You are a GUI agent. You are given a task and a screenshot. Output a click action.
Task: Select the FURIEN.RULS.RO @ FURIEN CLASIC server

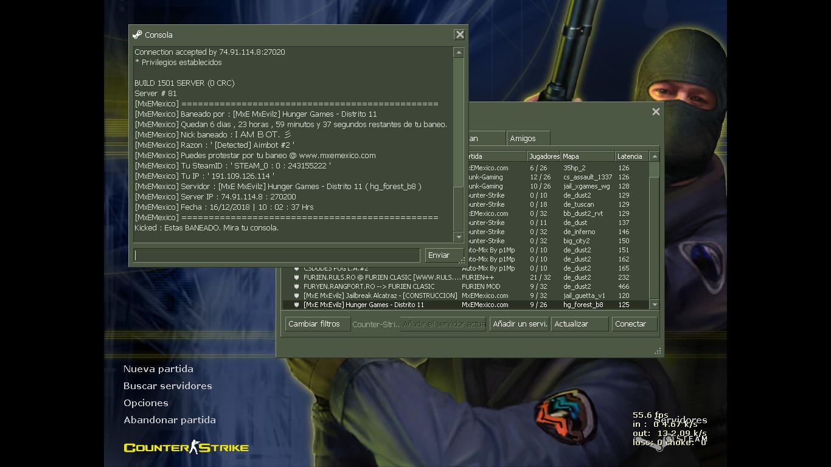pos(466,277)
